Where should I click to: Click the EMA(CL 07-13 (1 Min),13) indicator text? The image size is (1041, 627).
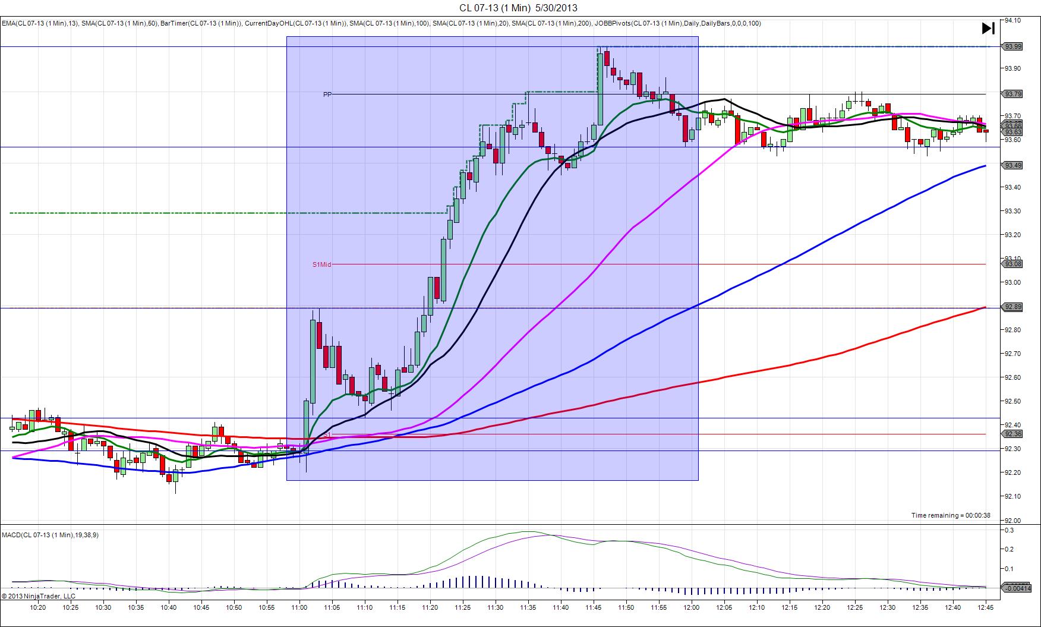pyautogui.click(x=39, y=24)
